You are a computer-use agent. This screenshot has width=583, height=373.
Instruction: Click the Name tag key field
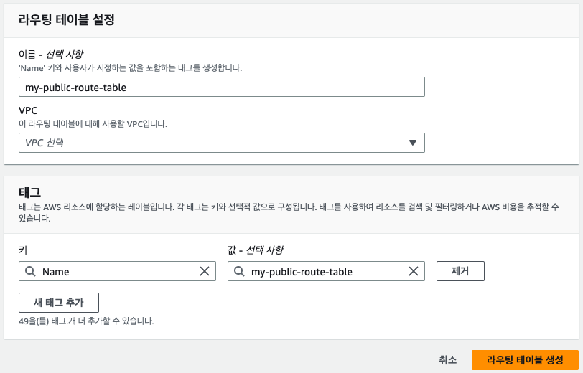click(117, 271)
